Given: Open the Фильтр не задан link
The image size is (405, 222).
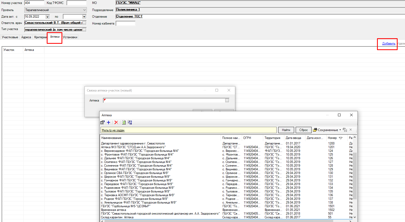Looking at the screenshot, I should coord(113,130).
